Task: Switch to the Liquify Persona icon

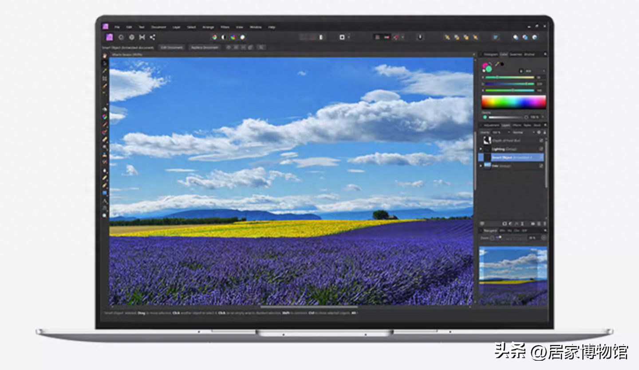Action: (120, 38)
